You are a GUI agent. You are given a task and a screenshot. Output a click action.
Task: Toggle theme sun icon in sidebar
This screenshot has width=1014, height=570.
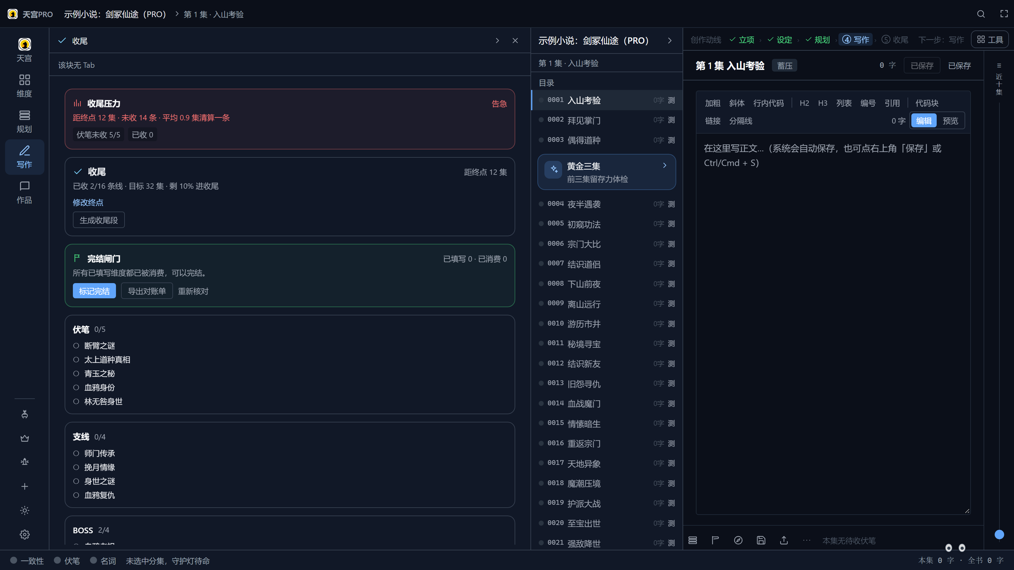(24, 510)
